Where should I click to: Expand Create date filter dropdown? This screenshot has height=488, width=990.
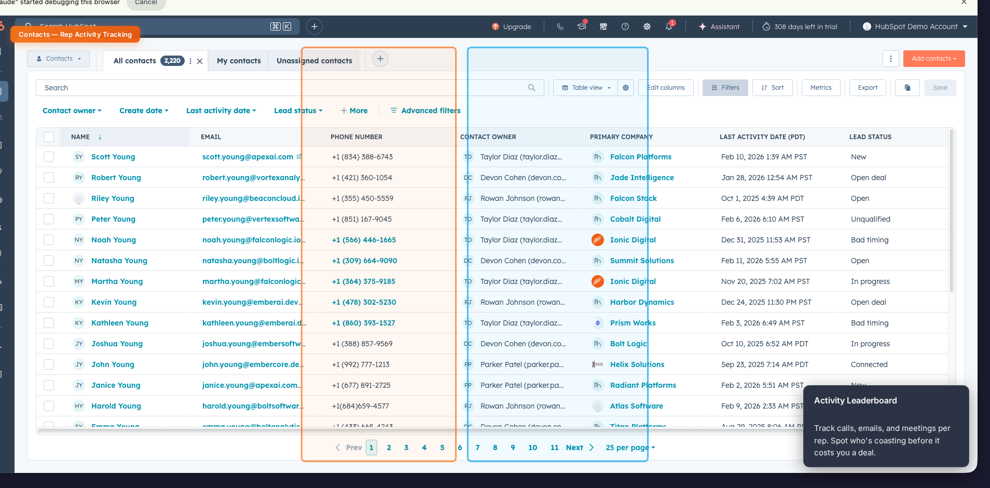pos(144,111)
